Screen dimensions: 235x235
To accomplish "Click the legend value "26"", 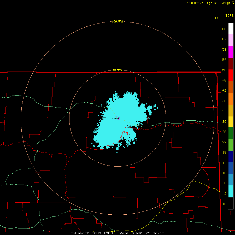I will pos(224,132).
